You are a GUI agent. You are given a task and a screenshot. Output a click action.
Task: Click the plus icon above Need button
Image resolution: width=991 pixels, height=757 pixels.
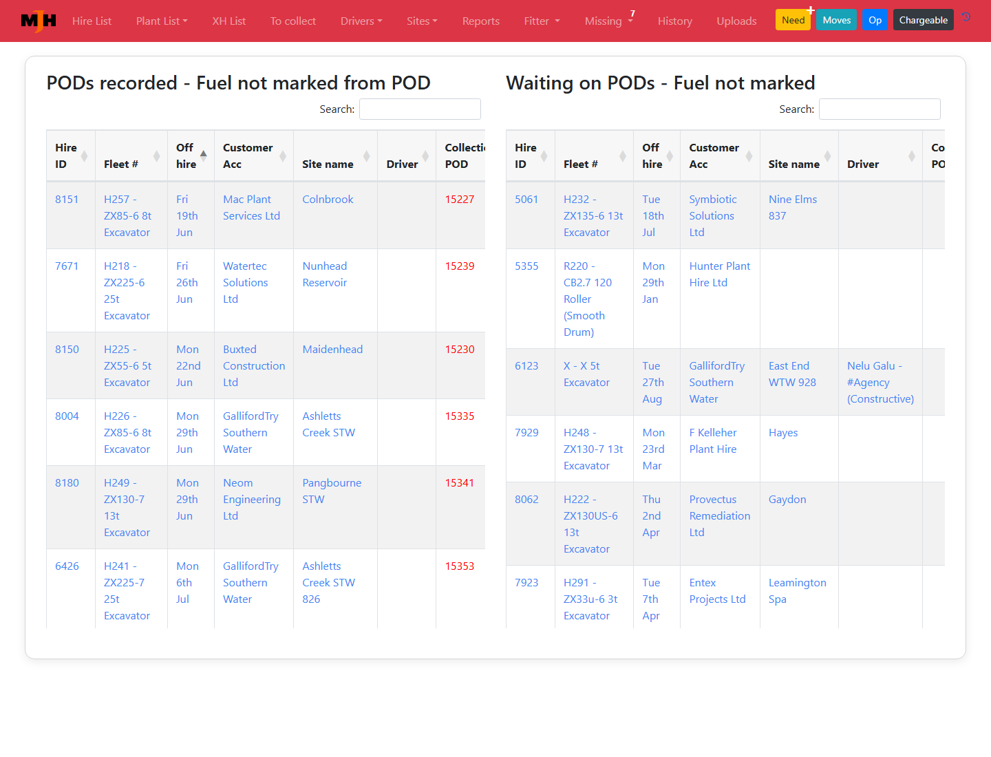[x=811, y=10]
